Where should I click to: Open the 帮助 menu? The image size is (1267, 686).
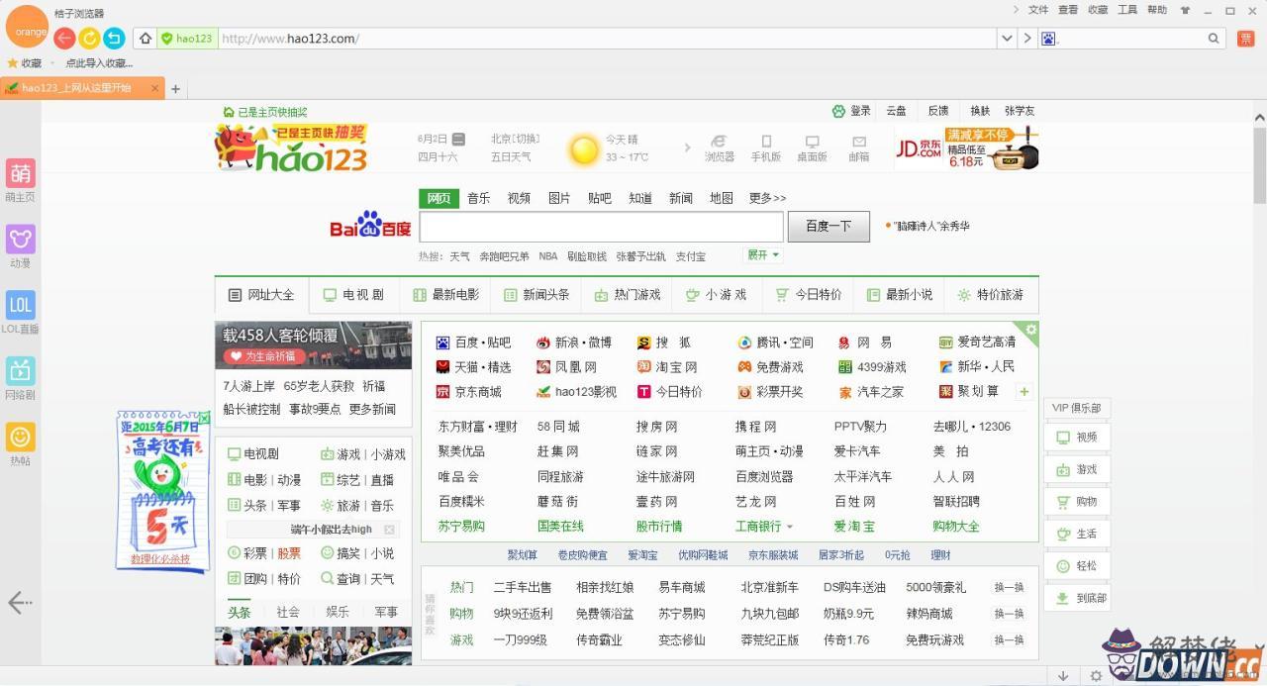[1157, 10]
